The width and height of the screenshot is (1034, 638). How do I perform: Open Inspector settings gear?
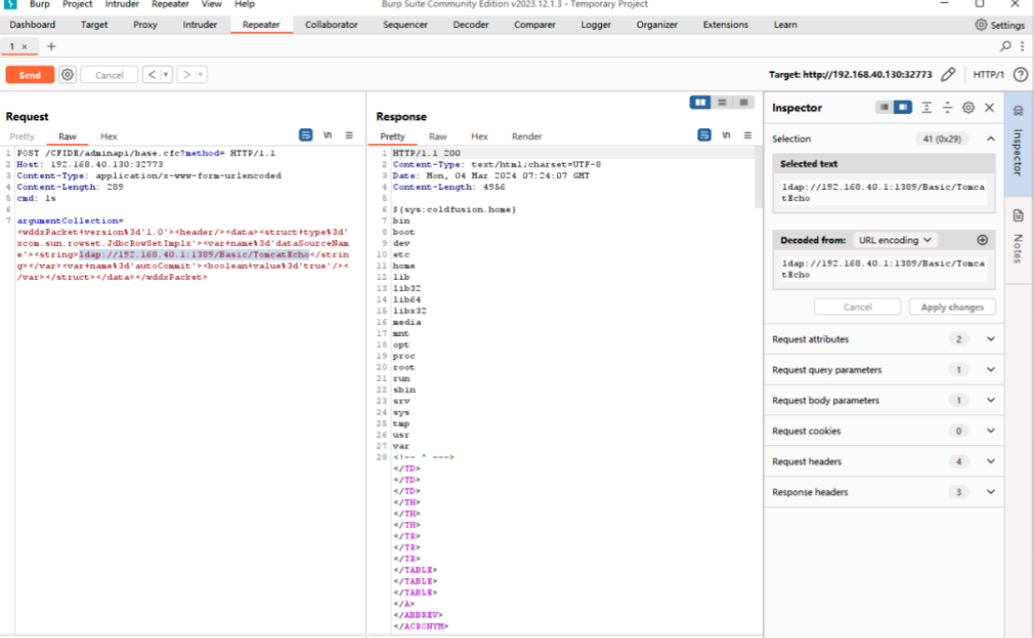[x=968, y=107]
